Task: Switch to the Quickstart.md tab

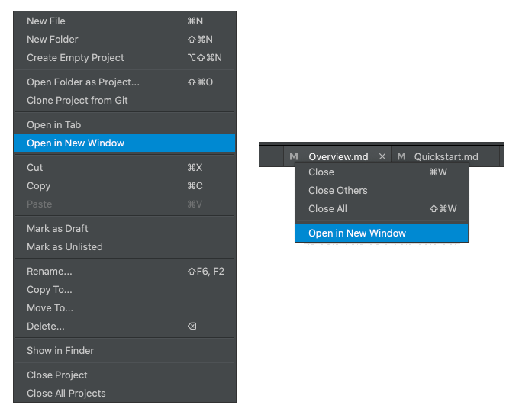Action: 446,156
